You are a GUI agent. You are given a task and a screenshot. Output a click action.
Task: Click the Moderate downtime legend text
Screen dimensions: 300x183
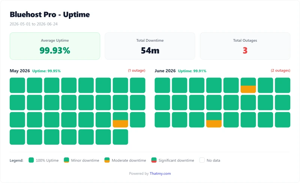(129, 160)
